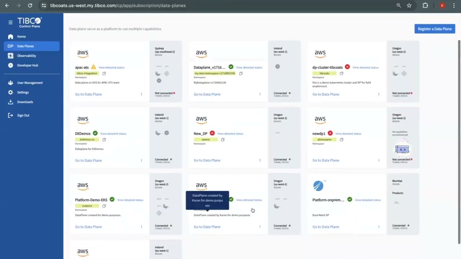
Task: Click the Downloads icon in the sidebar
Action: pos(10,102)
